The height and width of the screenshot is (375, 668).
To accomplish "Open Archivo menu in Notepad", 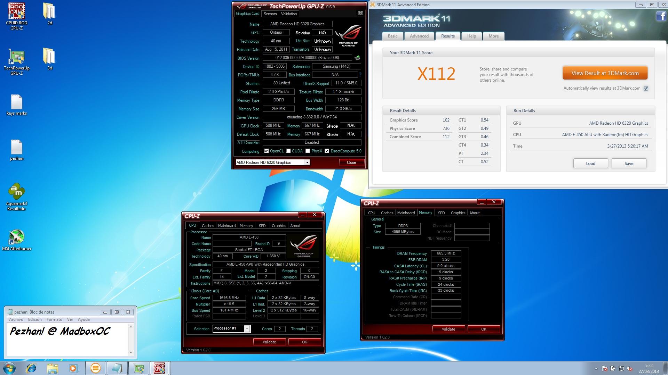I will pyautogui.click(x=16, y=319).
